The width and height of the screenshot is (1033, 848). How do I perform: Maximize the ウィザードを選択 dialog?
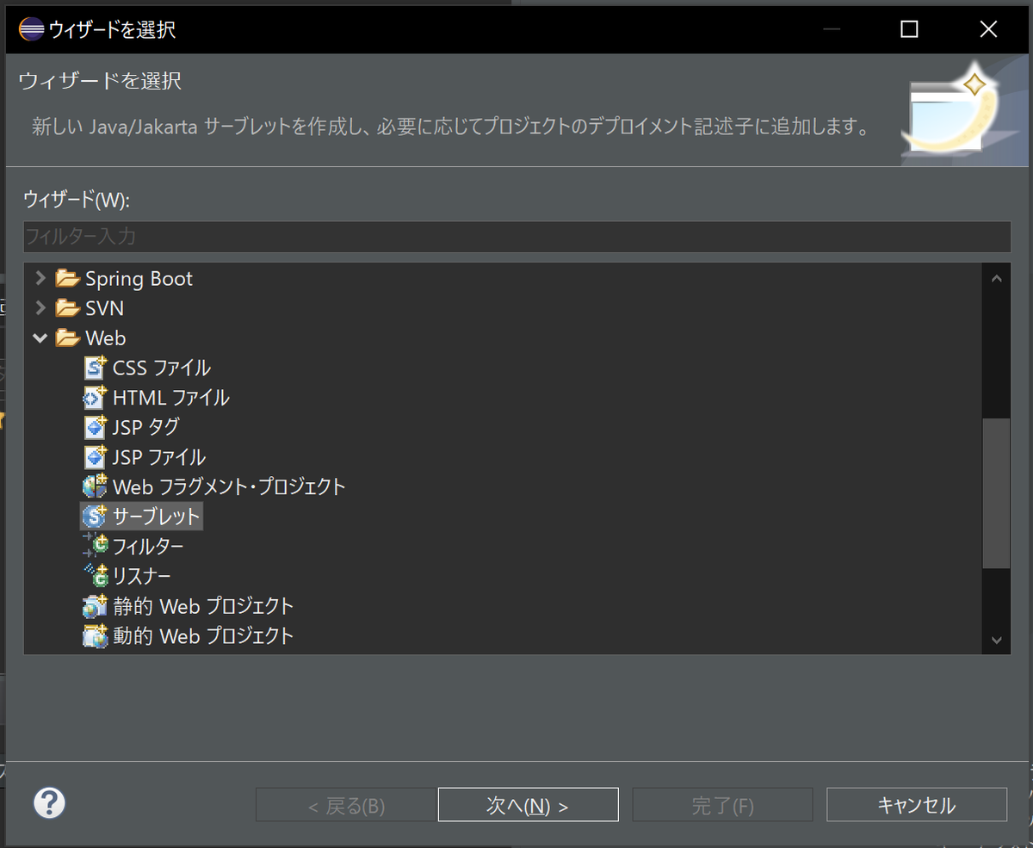[909, 29]
